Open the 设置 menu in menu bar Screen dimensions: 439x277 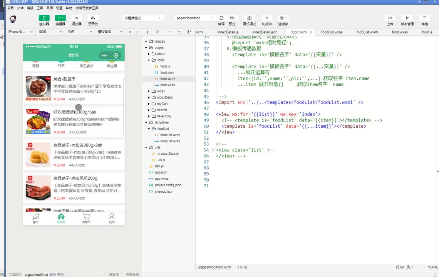coord(59,8)
